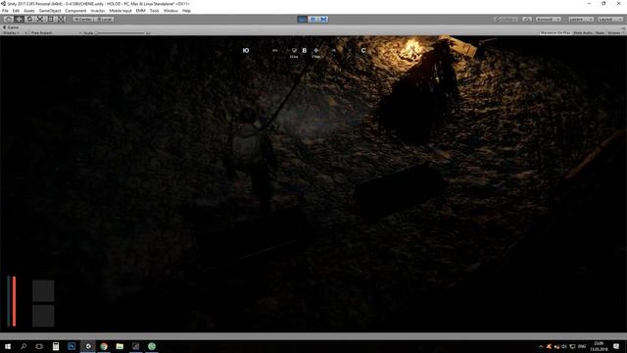Screen dimensions: 627x353
Task: Click the bottom empty inventory slot
Action: tap(43, 316)
